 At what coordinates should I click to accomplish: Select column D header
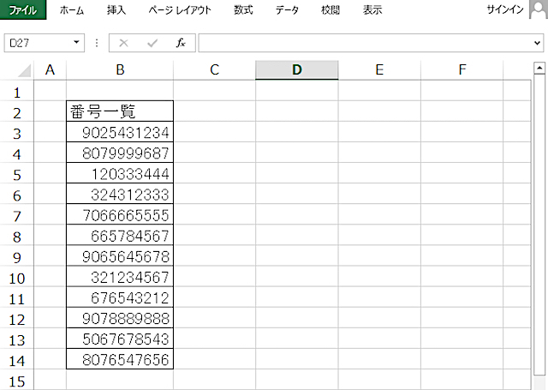296,70
